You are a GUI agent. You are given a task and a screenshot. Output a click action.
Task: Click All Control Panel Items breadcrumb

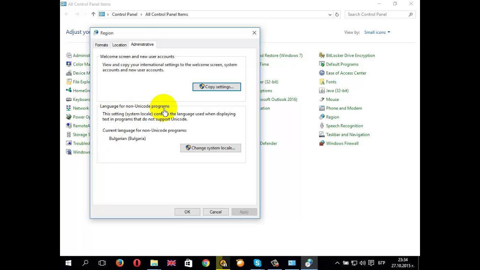point(166,14)
